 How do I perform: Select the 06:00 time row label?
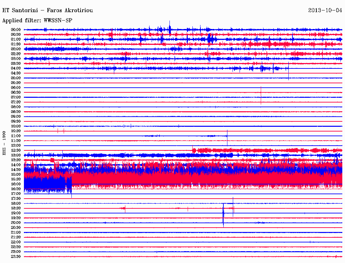(16, 88)
